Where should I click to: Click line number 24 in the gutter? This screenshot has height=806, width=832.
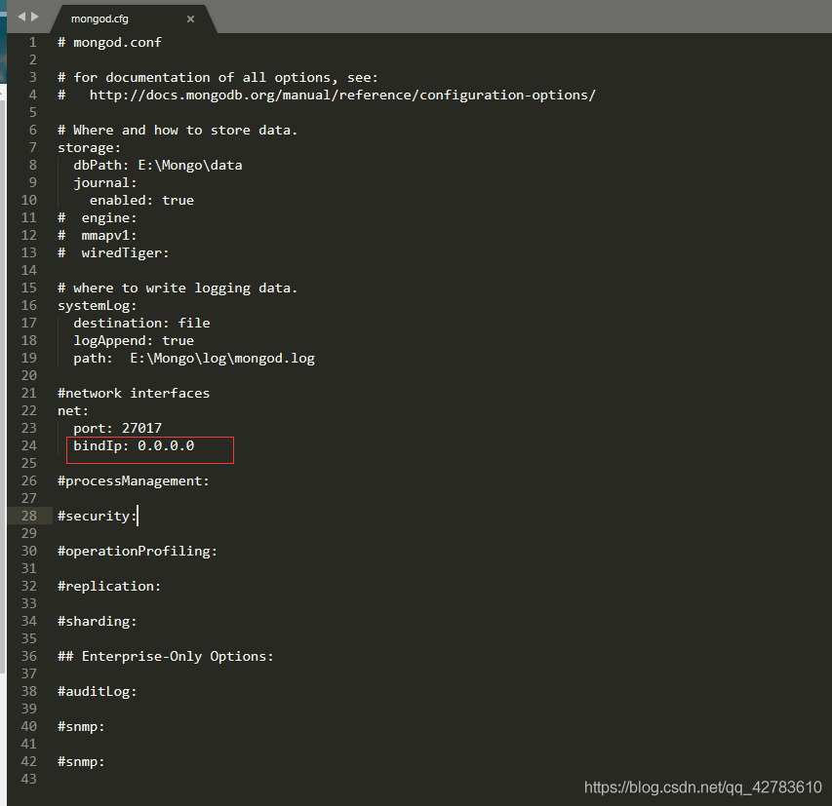click(x=28, y=445)
